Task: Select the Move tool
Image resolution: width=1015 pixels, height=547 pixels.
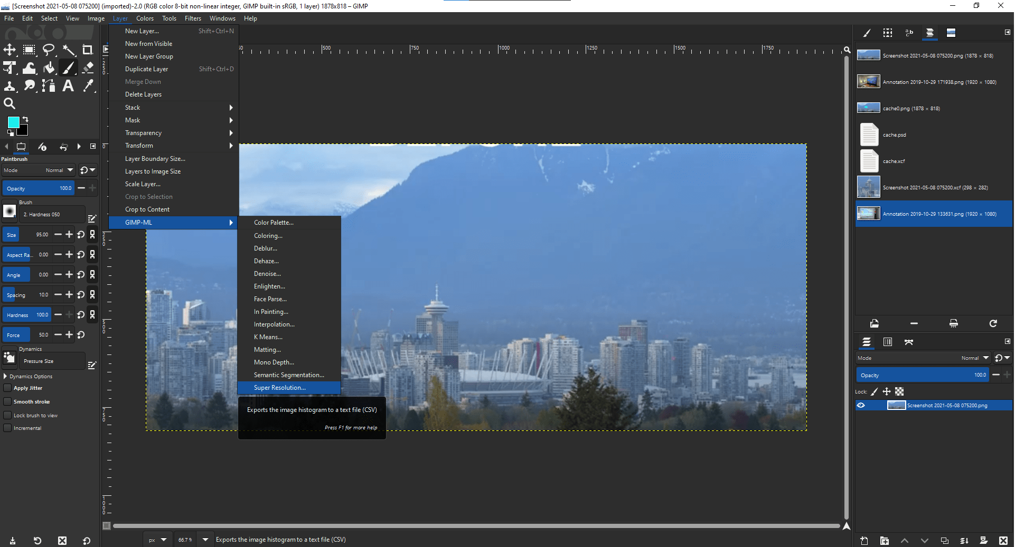Action: pos(10,50)
